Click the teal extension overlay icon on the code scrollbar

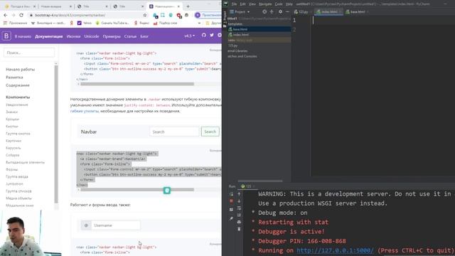(167, 191)
